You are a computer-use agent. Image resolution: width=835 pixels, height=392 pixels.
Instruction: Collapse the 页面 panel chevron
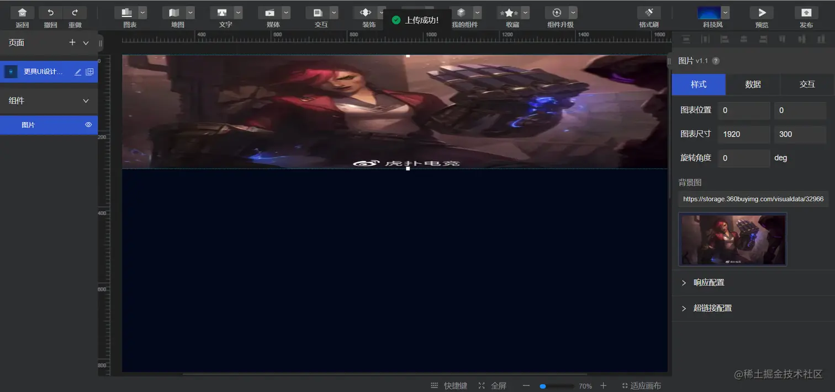(86, 43)
